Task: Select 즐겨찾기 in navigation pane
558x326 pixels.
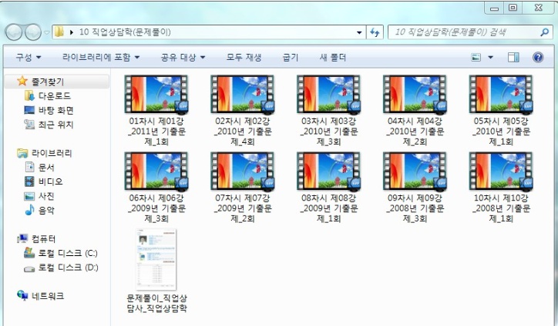Action: point(57,81)
